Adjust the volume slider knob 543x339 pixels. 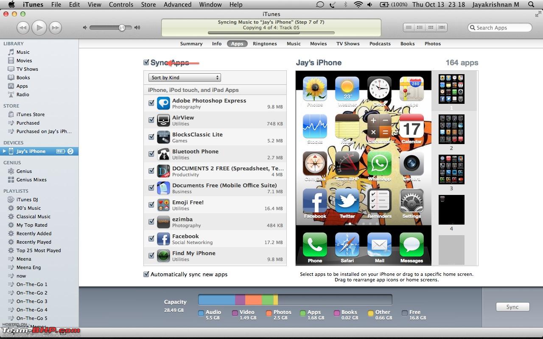[x=122, y=28]
